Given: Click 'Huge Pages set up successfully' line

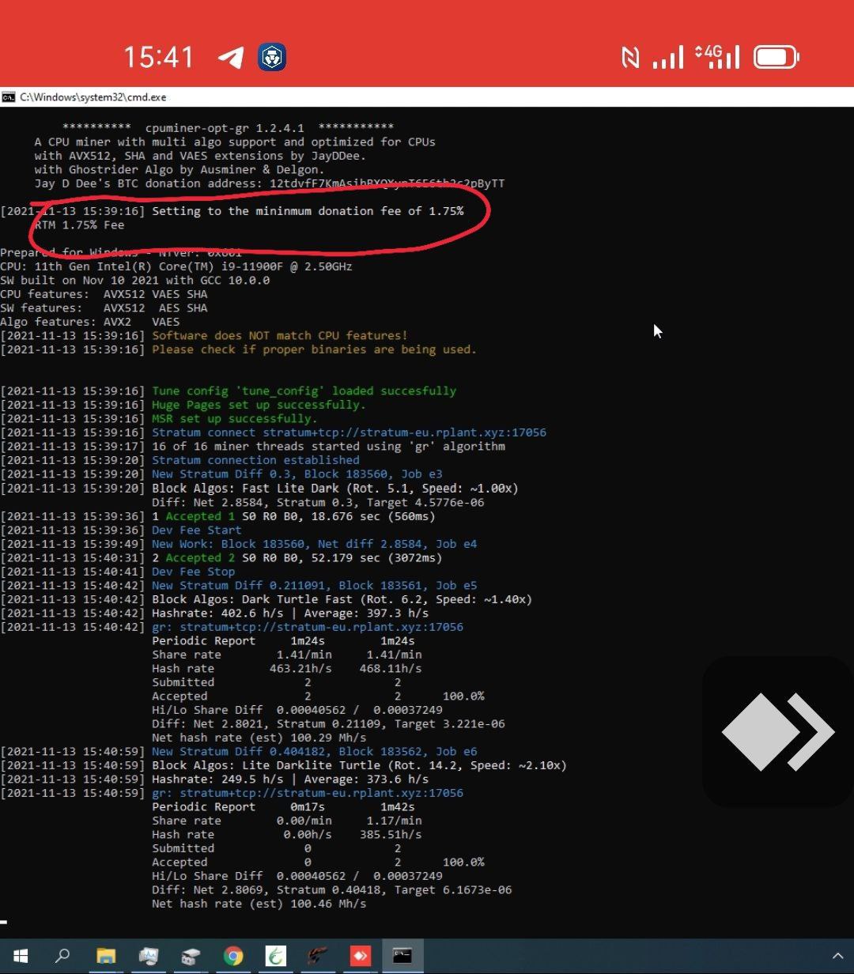Looking at the screenshot, I should pyautogui.click(x=183, y=405).
